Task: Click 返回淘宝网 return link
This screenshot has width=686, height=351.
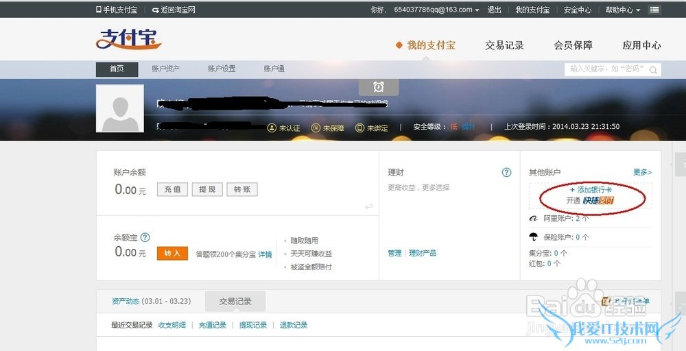Action: coord(174,10)
